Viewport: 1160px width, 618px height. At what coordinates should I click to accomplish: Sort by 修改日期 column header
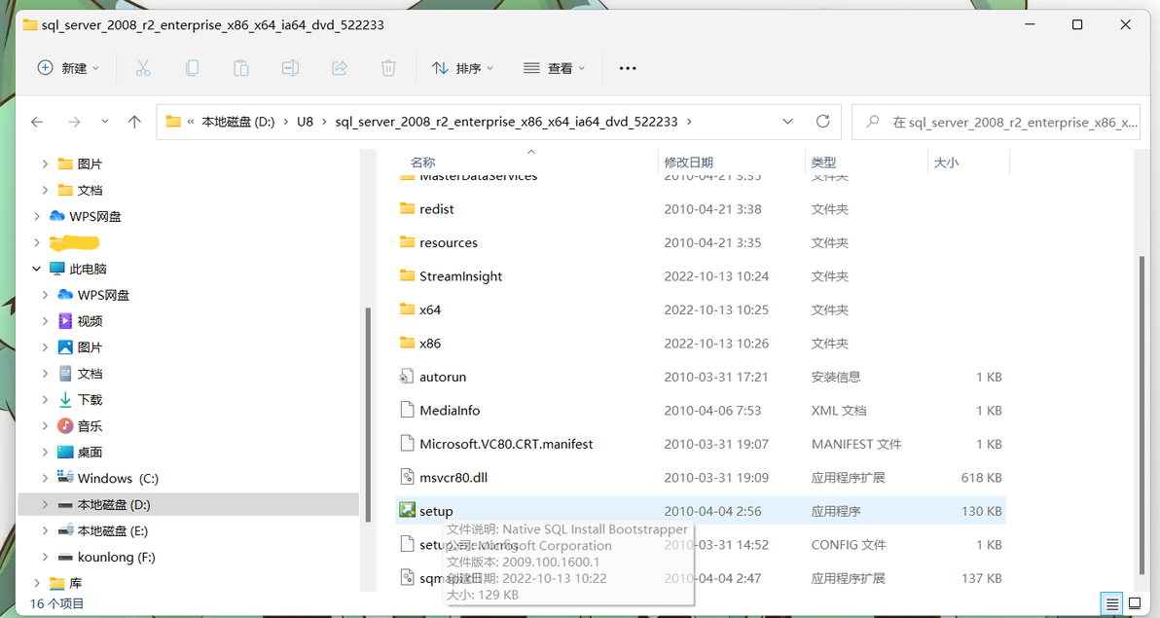click(688, 163)
